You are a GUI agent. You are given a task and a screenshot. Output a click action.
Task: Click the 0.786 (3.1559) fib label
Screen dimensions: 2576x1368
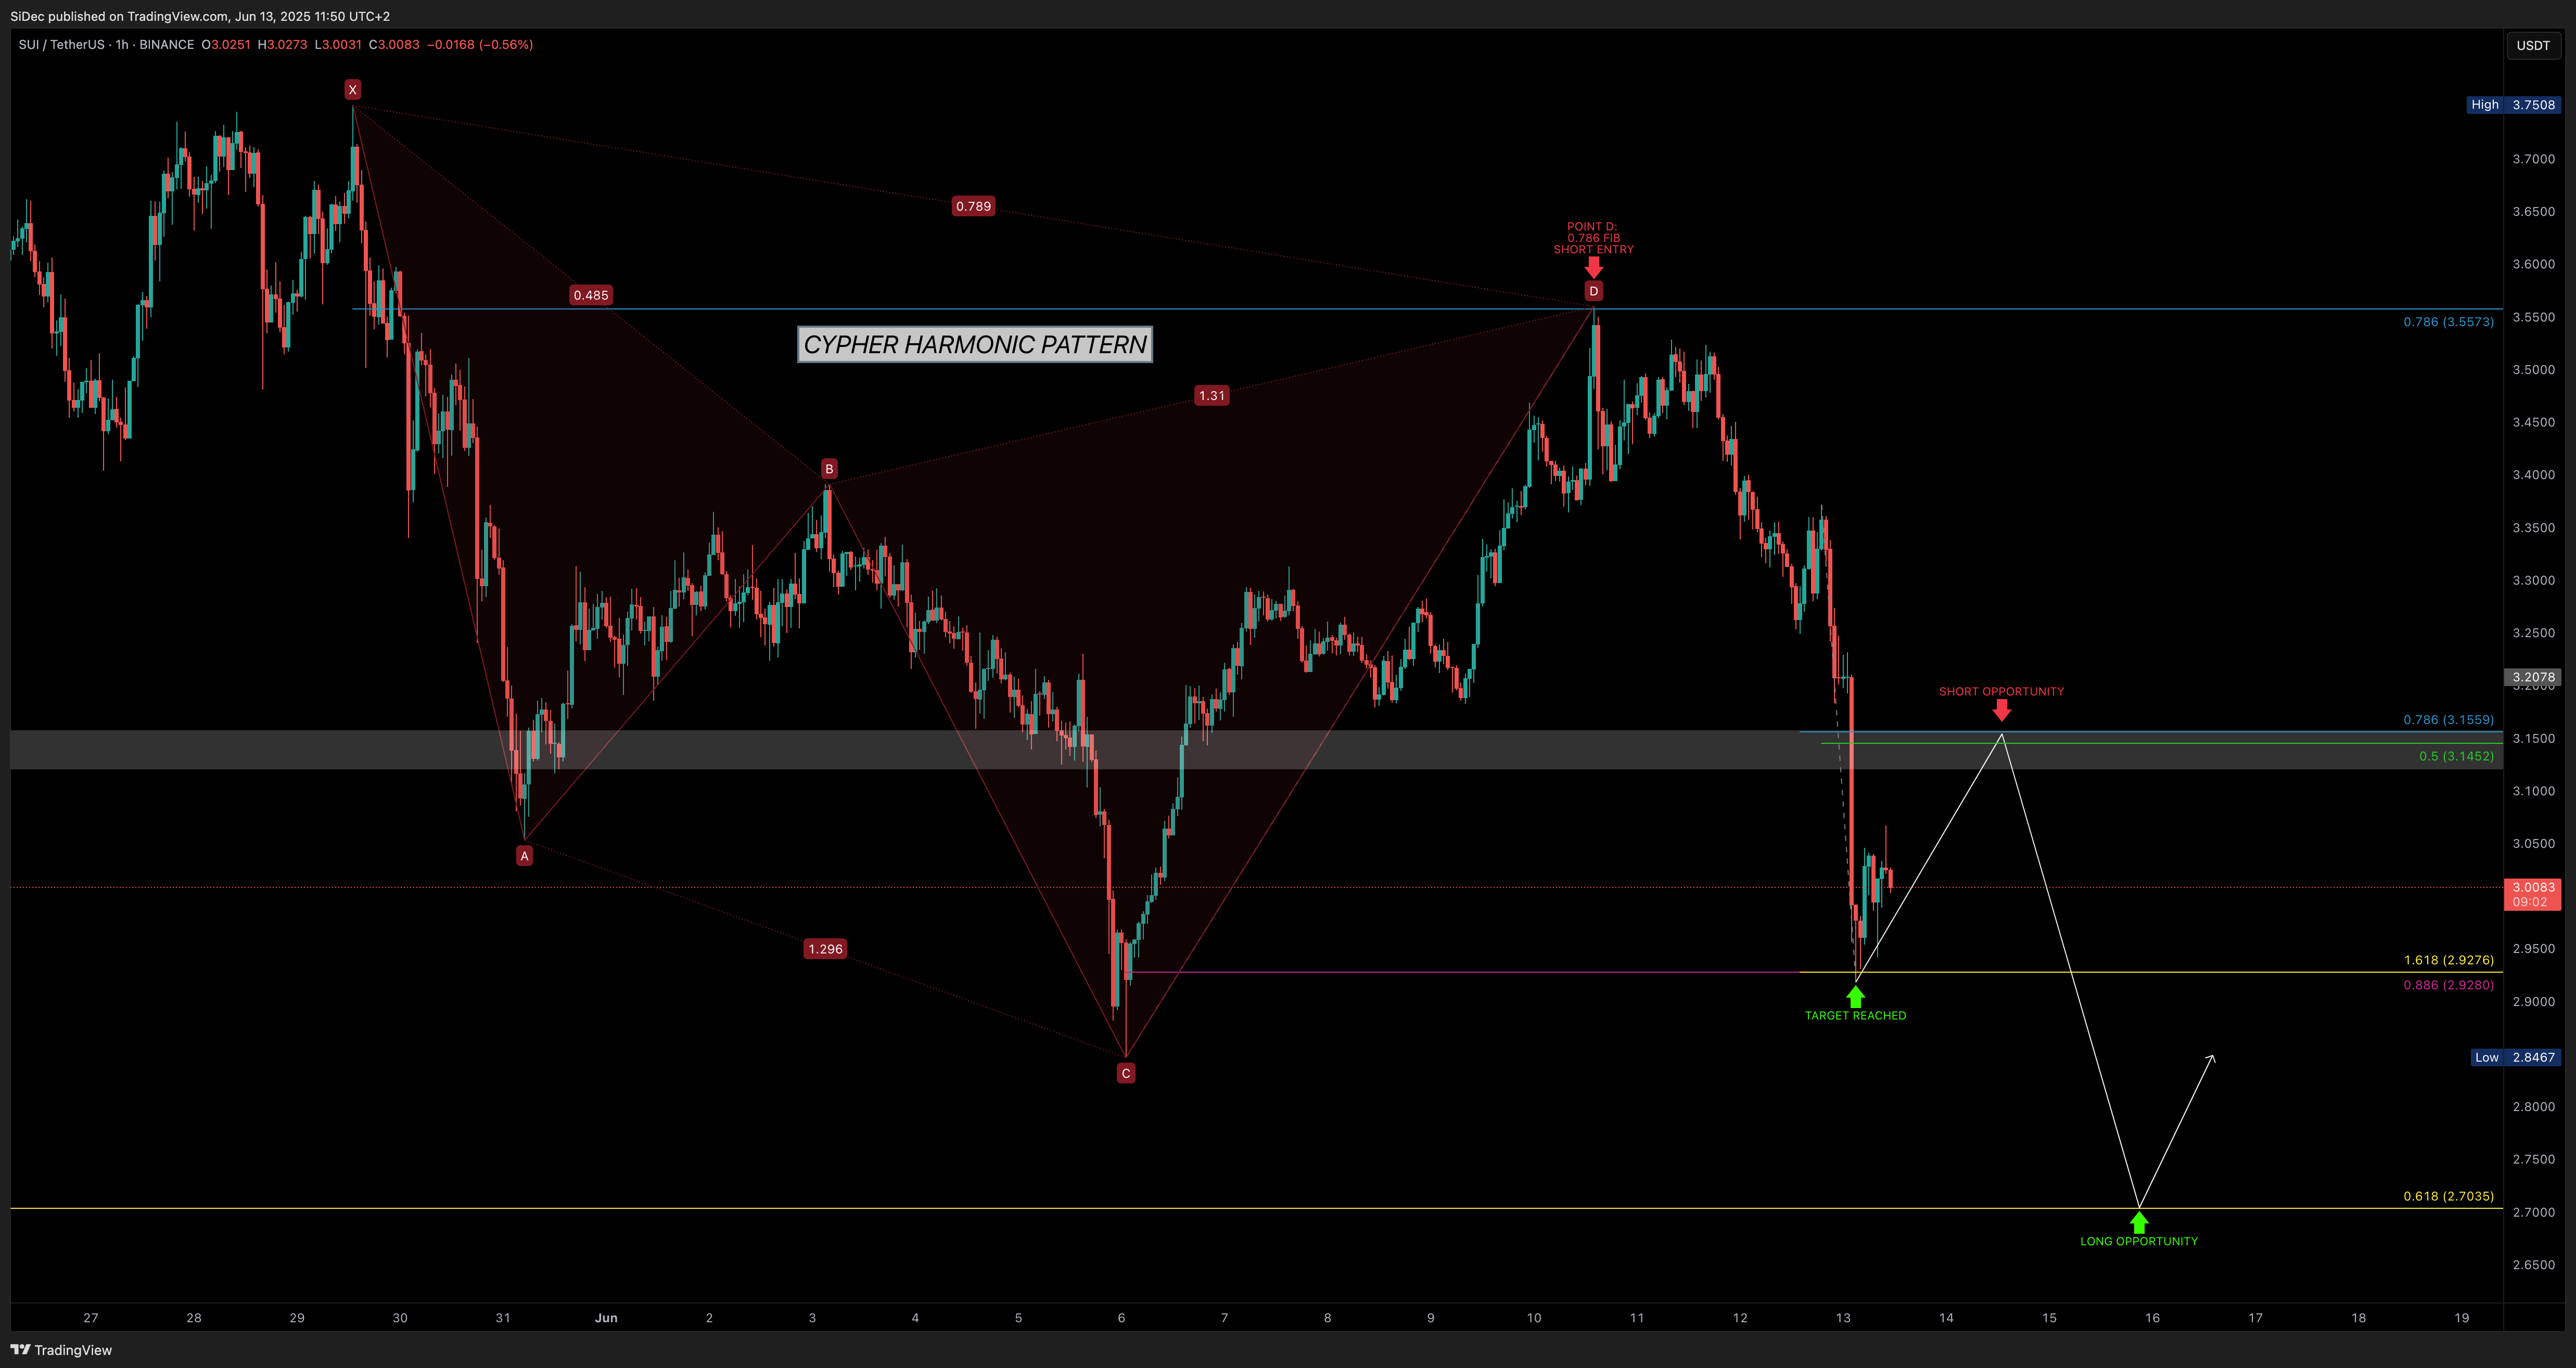pyautogui.click(x=2448, y=719)
